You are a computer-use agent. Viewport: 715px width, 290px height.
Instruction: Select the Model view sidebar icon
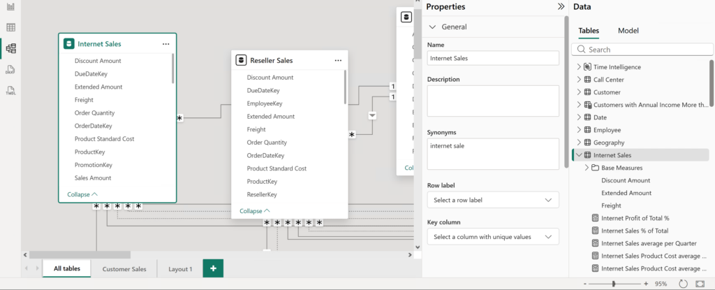point(10,48)
